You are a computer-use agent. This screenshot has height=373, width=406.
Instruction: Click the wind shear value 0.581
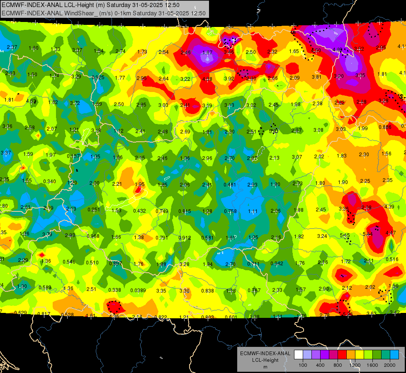coord(208,238)
